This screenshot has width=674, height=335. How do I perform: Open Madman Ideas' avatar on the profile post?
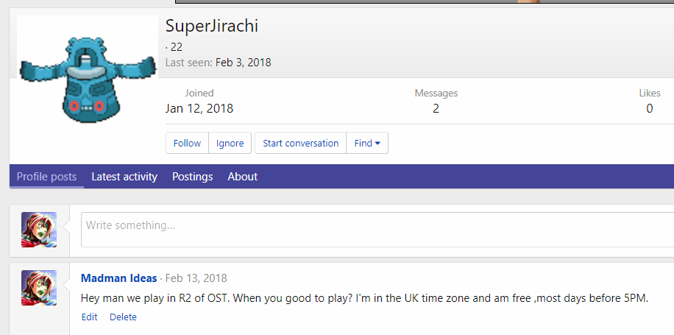pyautogui.click(x=39, y=288)
